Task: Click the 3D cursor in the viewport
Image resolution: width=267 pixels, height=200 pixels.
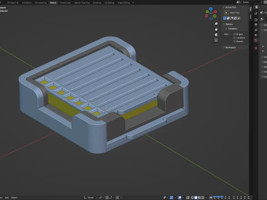Action: pyautogui.click(x=105, y=110)
